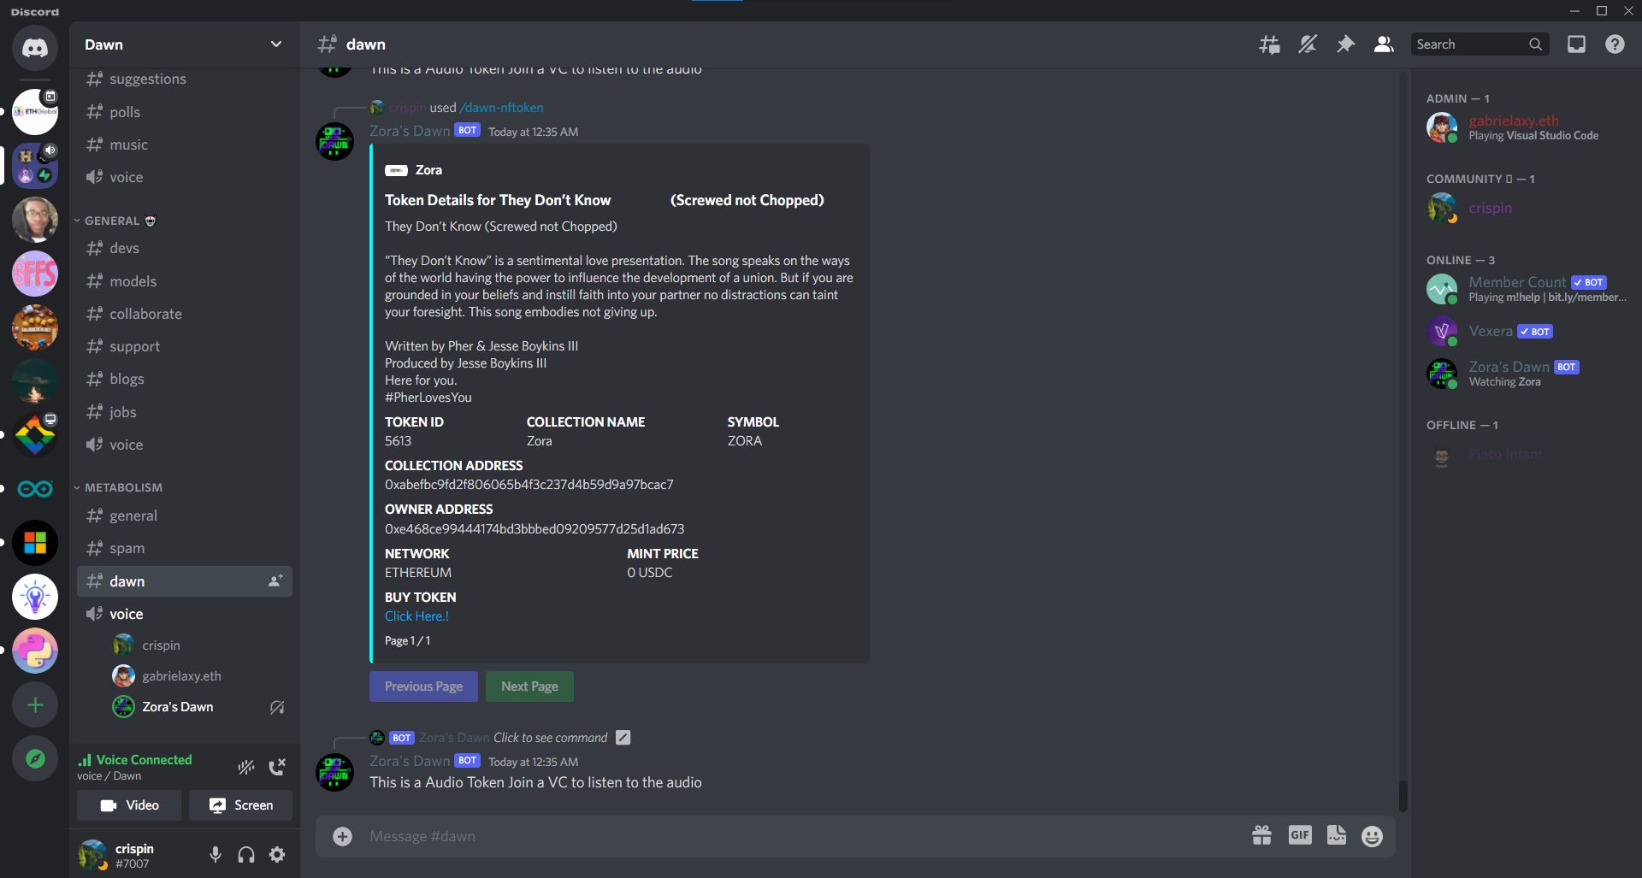The image size is (1642, 878).
Task: Invite people to dawn channel icon
Action: click(275, 581)
